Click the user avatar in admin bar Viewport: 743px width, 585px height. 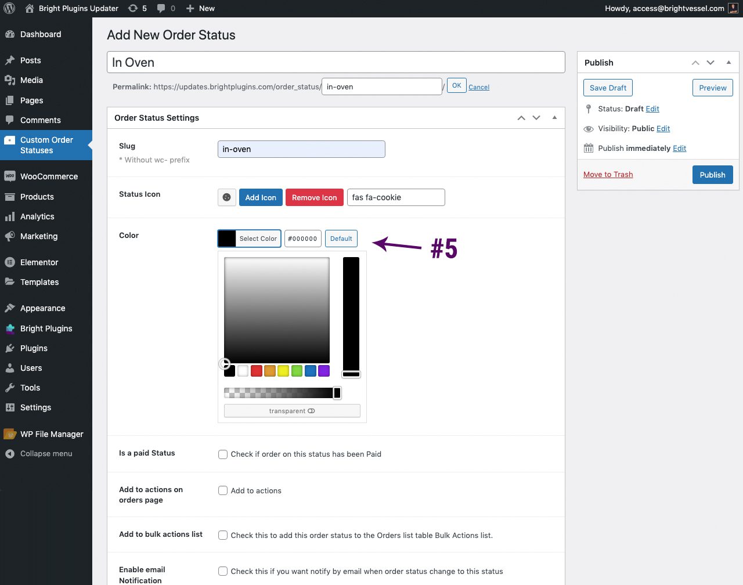point(733,8)
